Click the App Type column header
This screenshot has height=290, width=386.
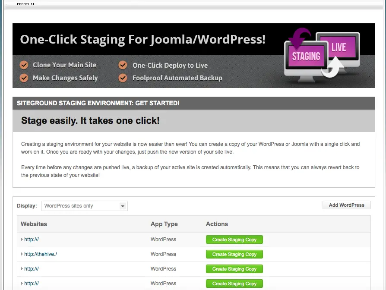[164, 224]
